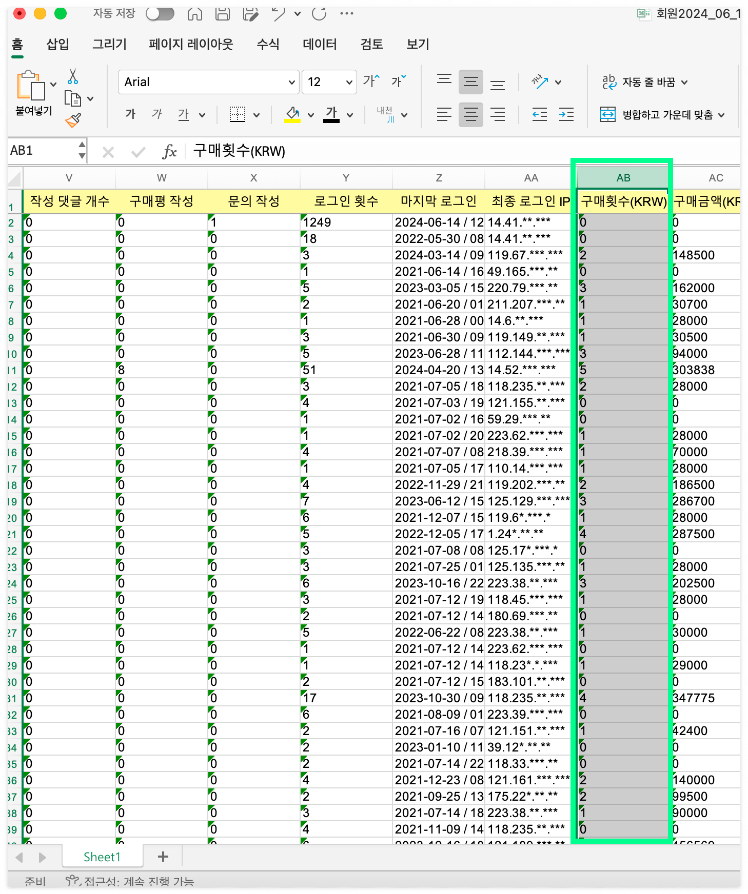Expand borders options dropdown arrow
This screenshot has height=894, width=748.
coord(257,115)
